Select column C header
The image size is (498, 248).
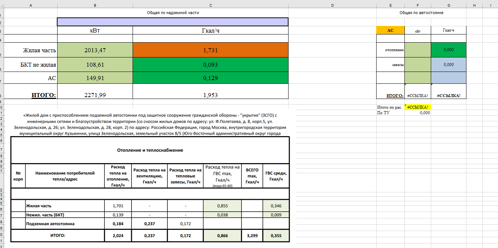click(211, 5)
